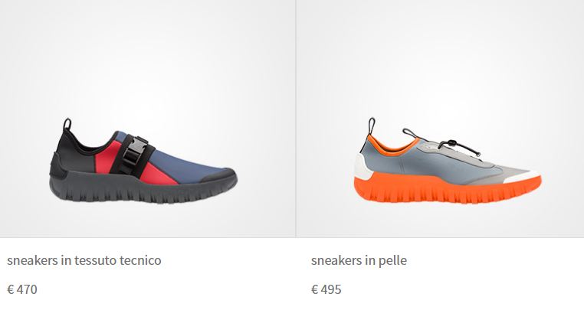Click the dark grey sole of left sneaker
Image resolution: width=584 pixels, height=310 pixels.
[143, 188]
